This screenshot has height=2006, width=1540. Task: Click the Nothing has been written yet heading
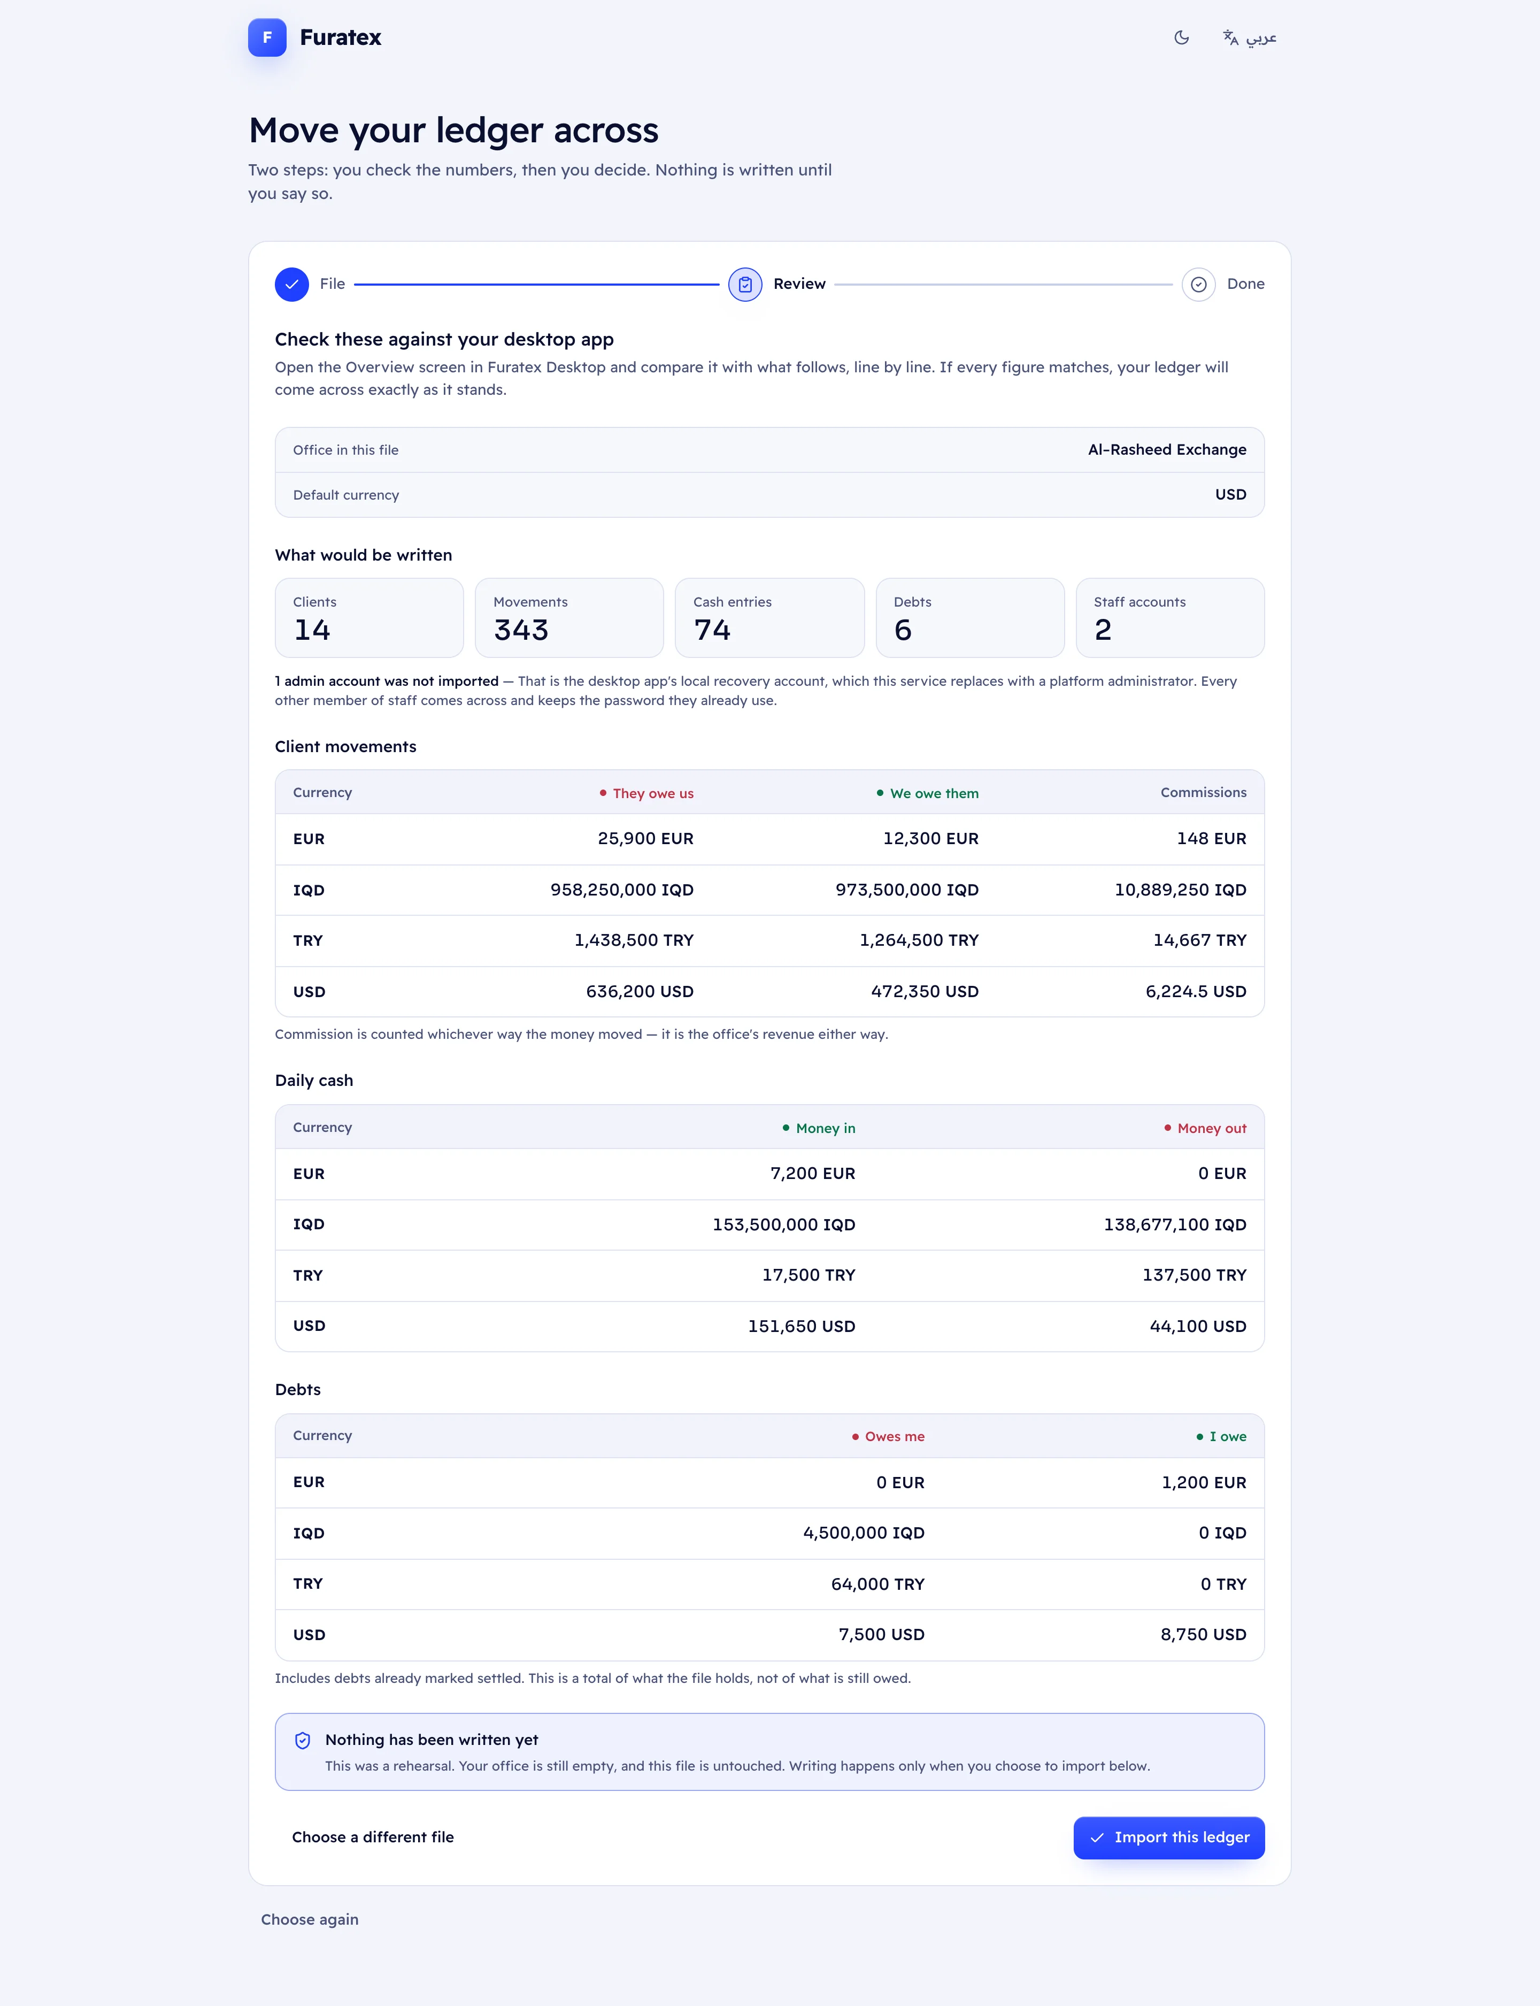click(432, 1740)
